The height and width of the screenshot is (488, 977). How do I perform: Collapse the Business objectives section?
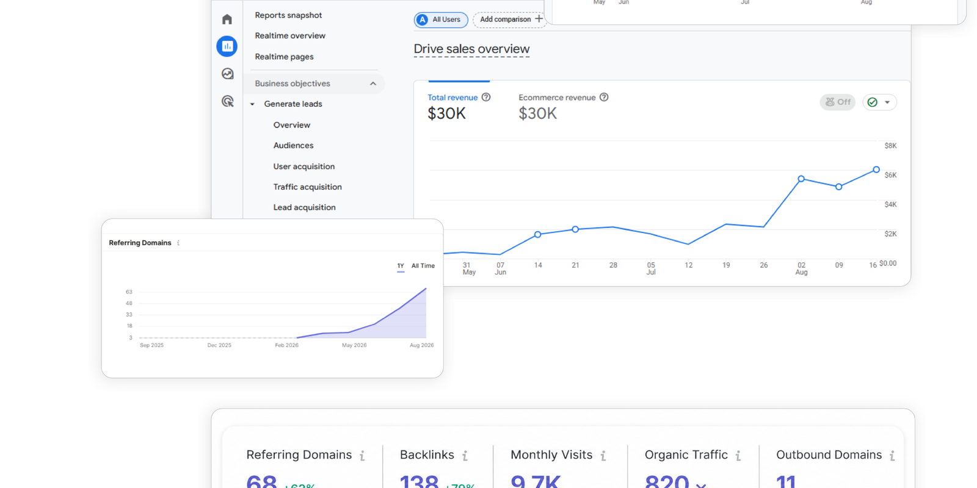tap(373, 84)
